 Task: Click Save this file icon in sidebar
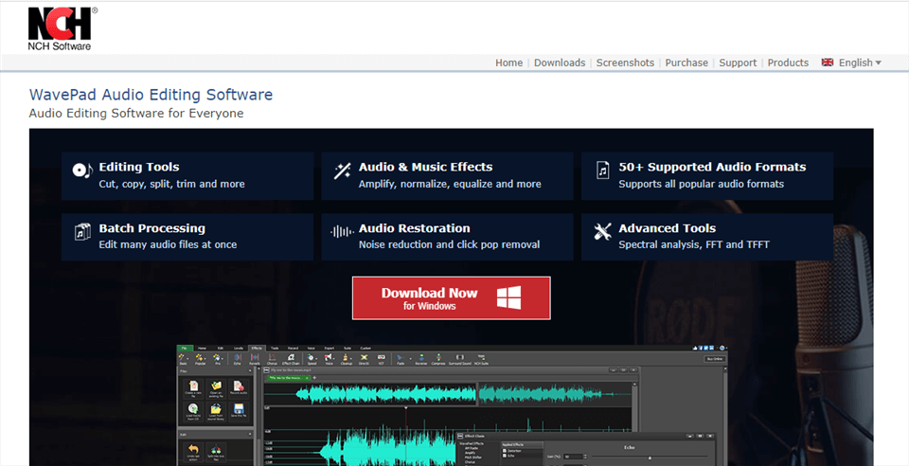coord(239,412)
